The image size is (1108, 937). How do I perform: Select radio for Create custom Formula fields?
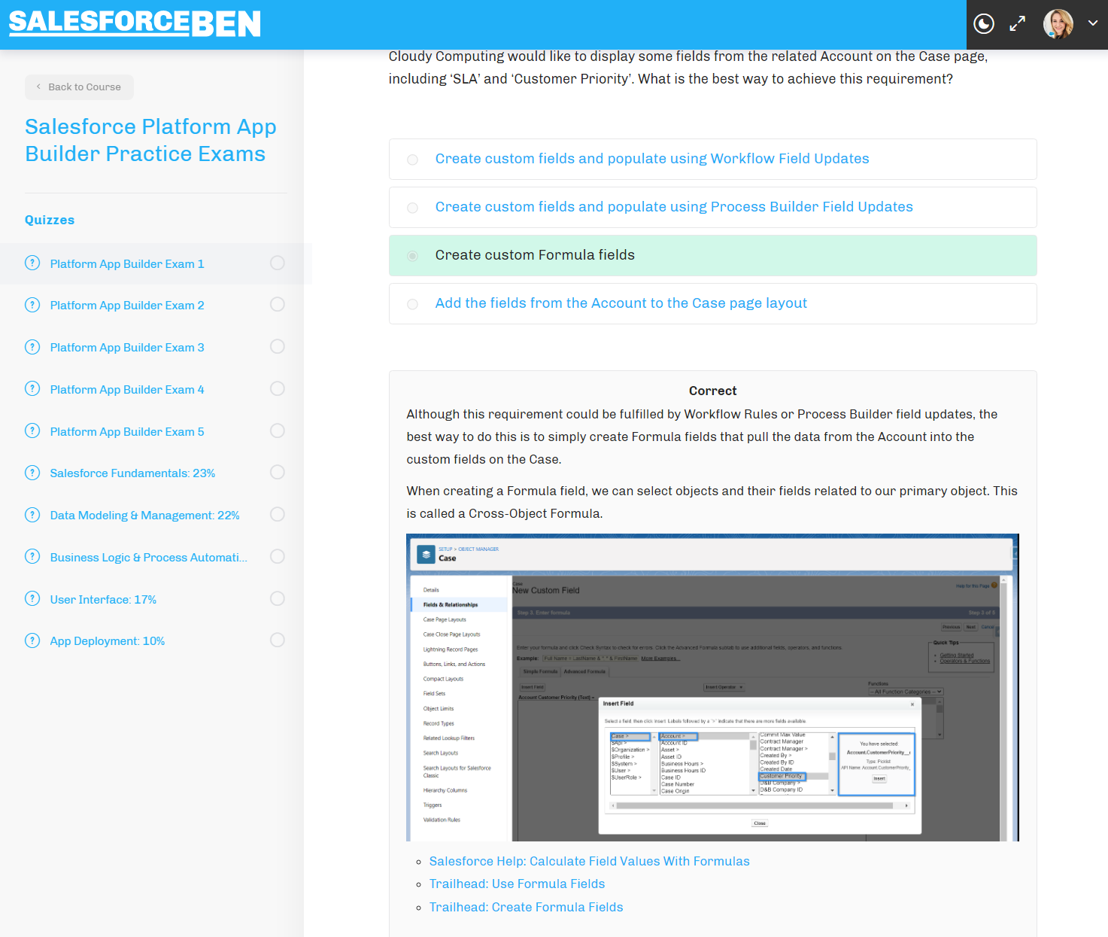click(x=412, y=256)
